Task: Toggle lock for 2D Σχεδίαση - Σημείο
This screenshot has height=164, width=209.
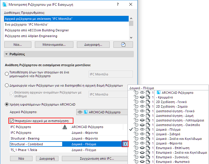Action: (136, 106)
